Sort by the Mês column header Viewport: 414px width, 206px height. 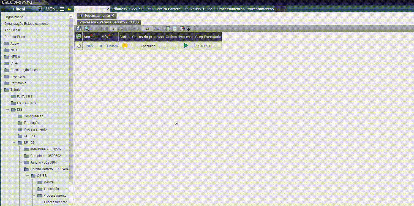pyautogui.click(x=105, y=37)
